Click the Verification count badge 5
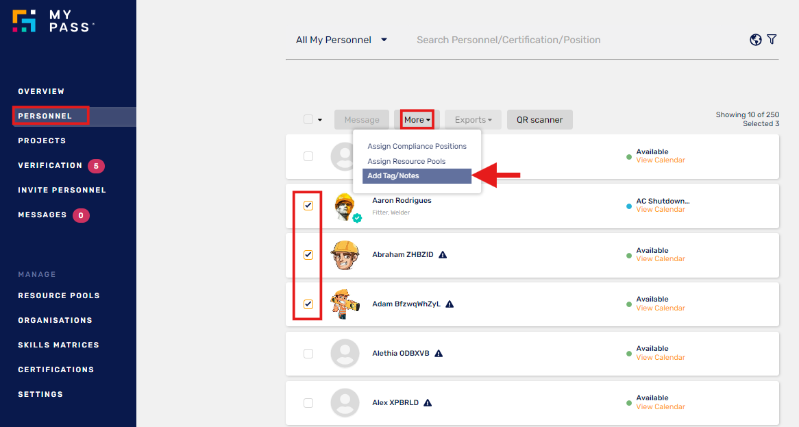The width and height of the screenshot is (799, 427). tap(96, 166)
